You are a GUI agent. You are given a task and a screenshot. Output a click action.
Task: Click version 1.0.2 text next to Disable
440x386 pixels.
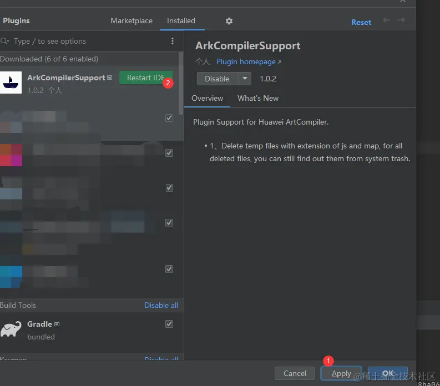click(268, 79)
